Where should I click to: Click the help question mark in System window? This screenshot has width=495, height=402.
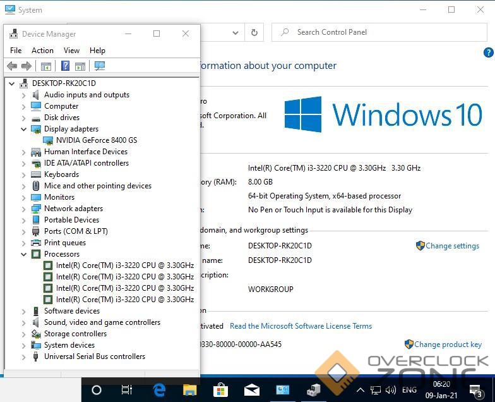click(488, 53)
